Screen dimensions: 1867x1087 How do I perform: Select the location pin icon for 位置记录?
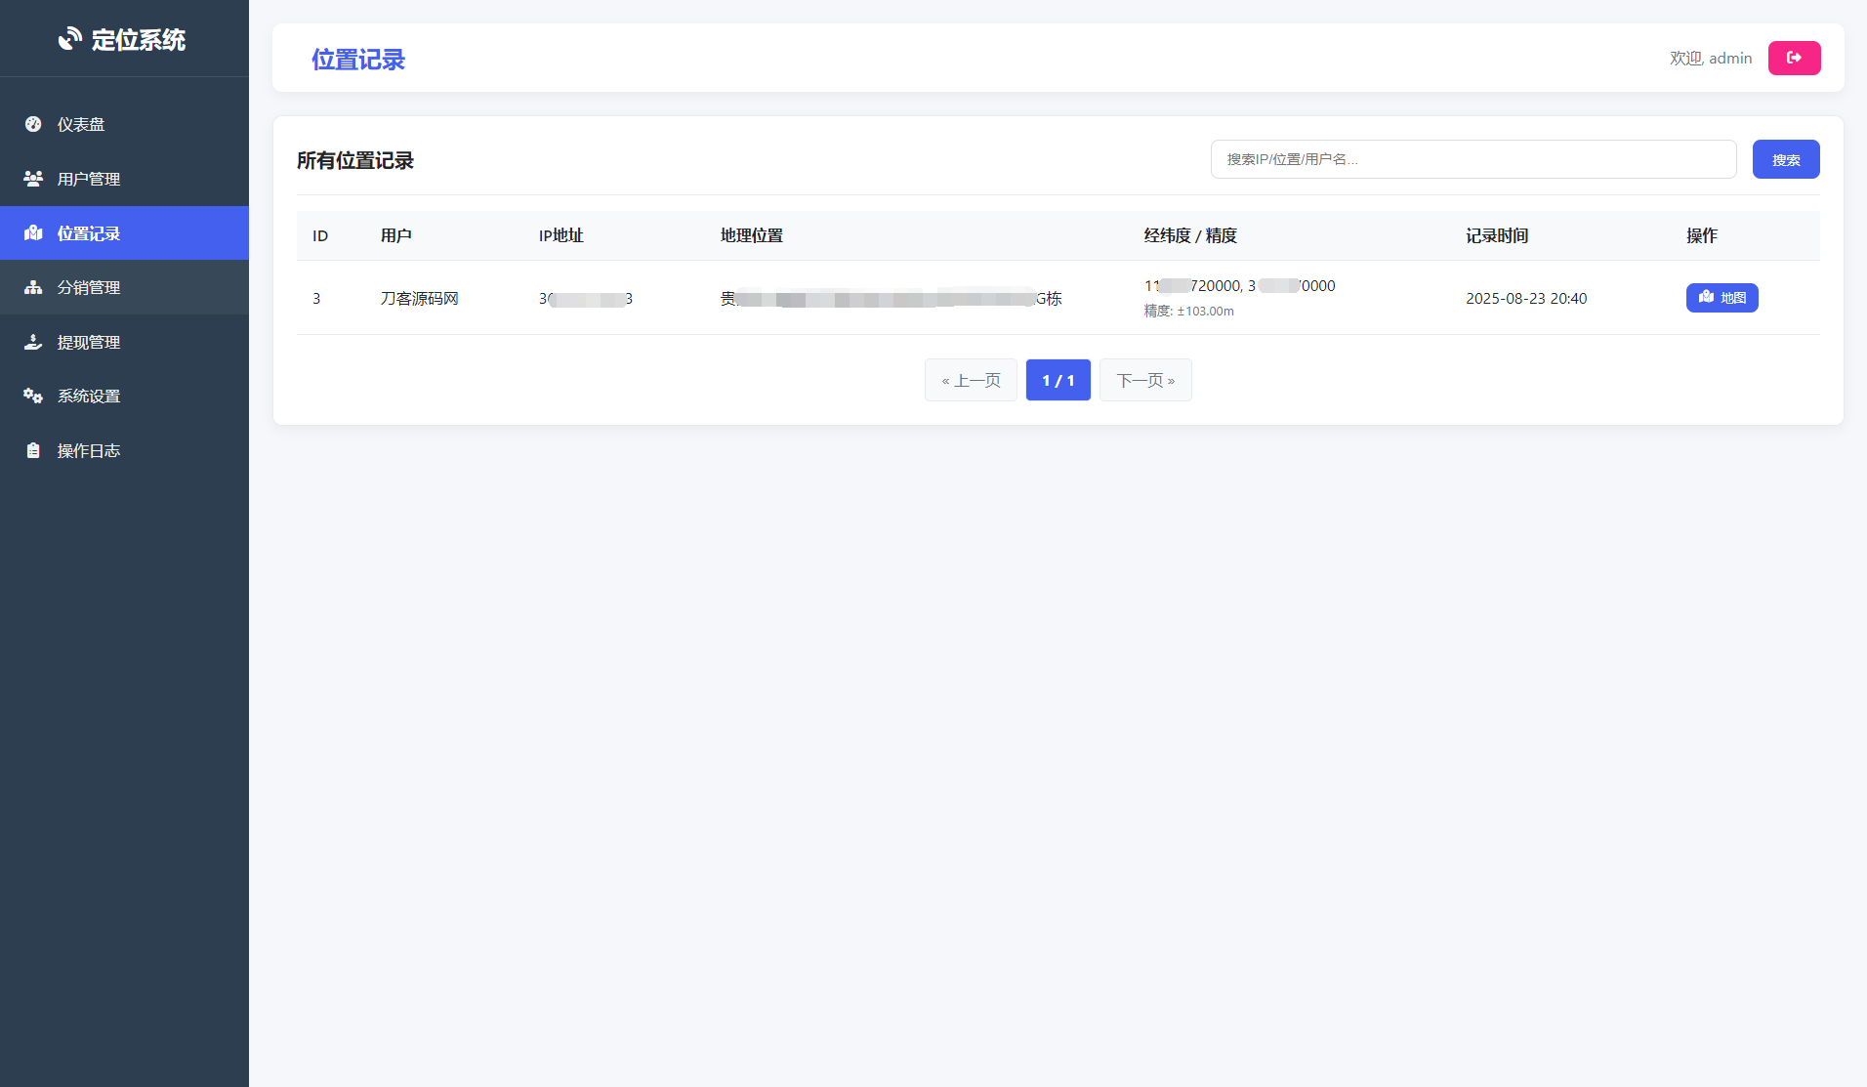click(32, 232)
